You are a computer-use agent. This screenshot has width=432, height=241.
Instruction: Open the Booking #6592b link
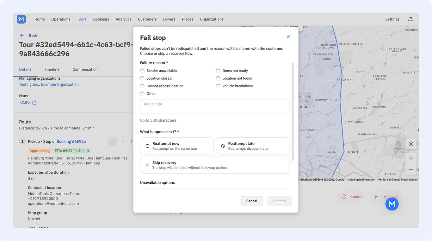(x=71, y=141)
